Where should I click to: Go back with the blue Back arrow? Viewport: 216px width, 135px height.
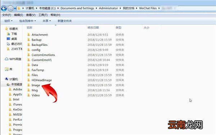[4, 8]
